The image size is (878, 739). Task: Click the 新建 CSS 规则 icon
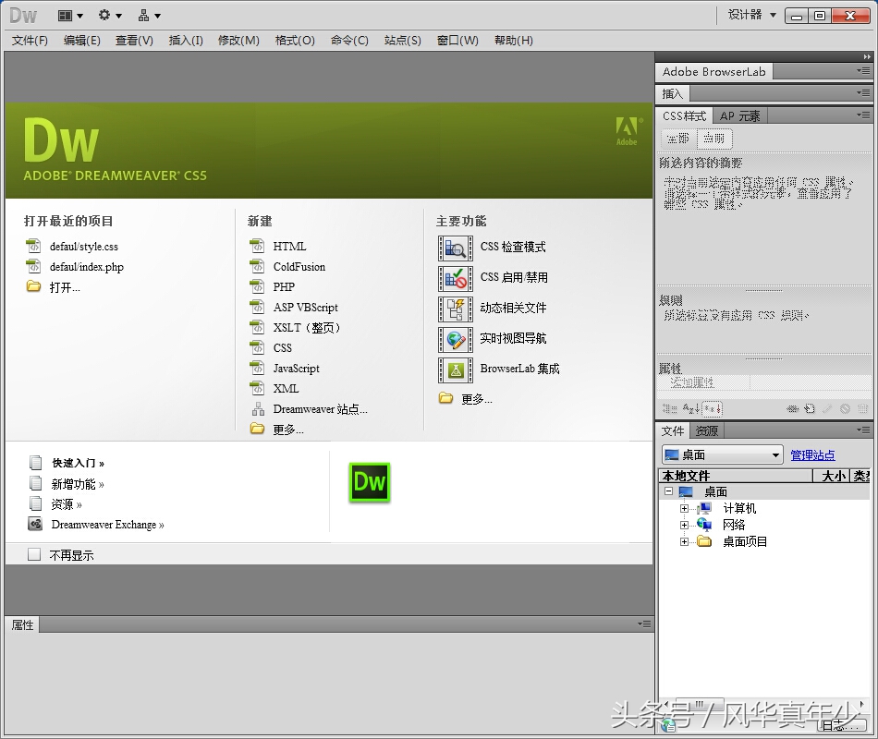808,408
